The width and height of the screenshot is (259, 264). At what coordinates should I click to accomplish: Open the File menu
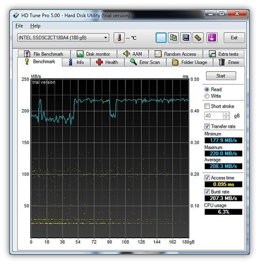(19, 26)
